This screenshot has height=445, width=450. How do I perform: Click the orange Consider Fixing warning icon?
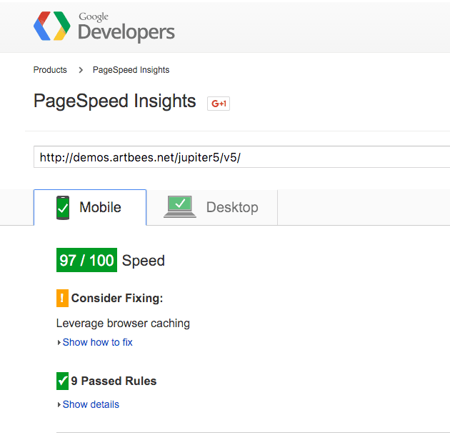tap(62, 299)
